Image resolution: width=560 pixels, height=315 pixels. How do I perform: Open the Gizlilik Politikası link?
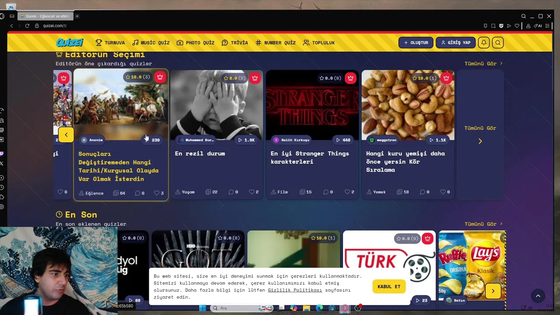[295, 290]
